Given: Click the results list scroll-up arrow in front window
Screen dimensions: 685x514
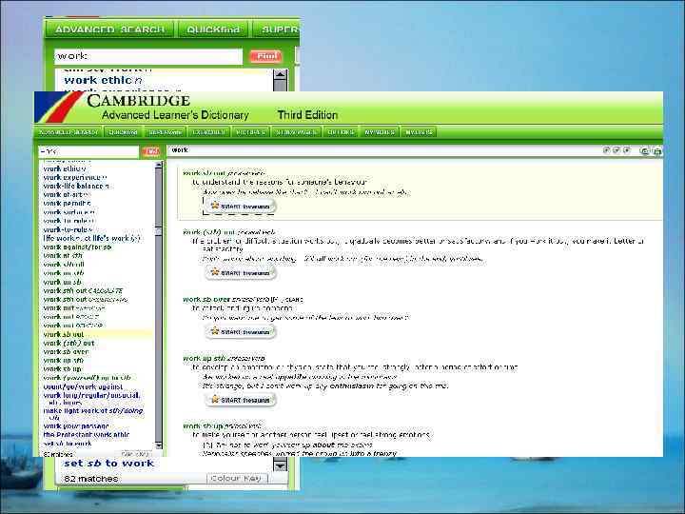Looking at the screenshot, I should click(x=159, y=166).
